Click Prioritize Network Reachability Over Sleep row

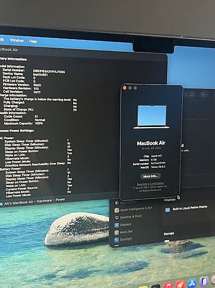(x=38, y=164)
